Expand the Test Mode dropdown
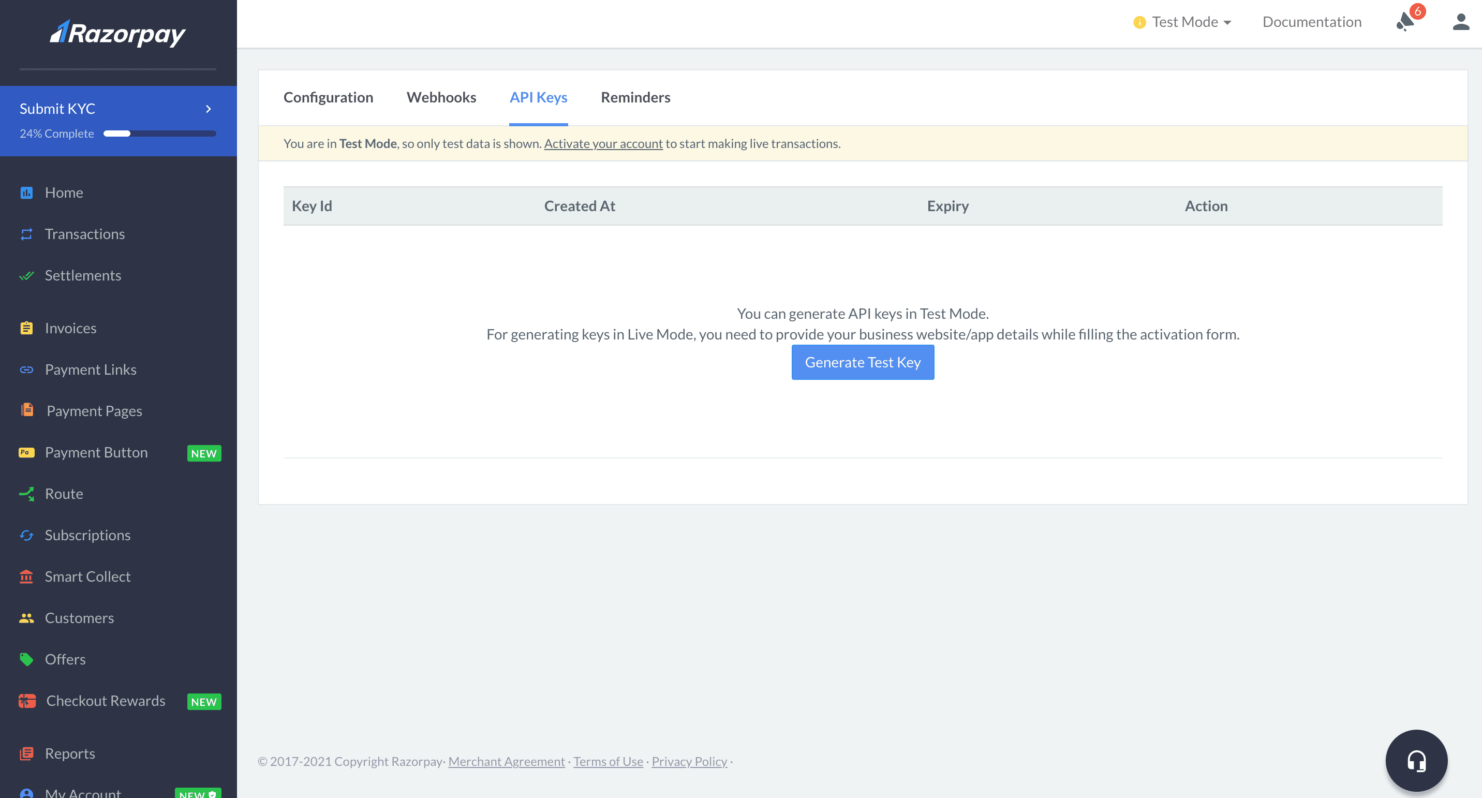Screen dimensions: 1482x798 1183,22
